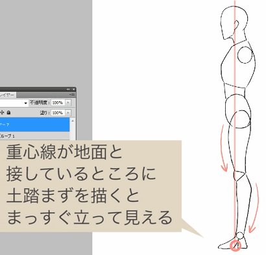Toggle the lock all padlock icon
Image resolution: width=266 pixels, height=255 pixels.
[8, 112]
